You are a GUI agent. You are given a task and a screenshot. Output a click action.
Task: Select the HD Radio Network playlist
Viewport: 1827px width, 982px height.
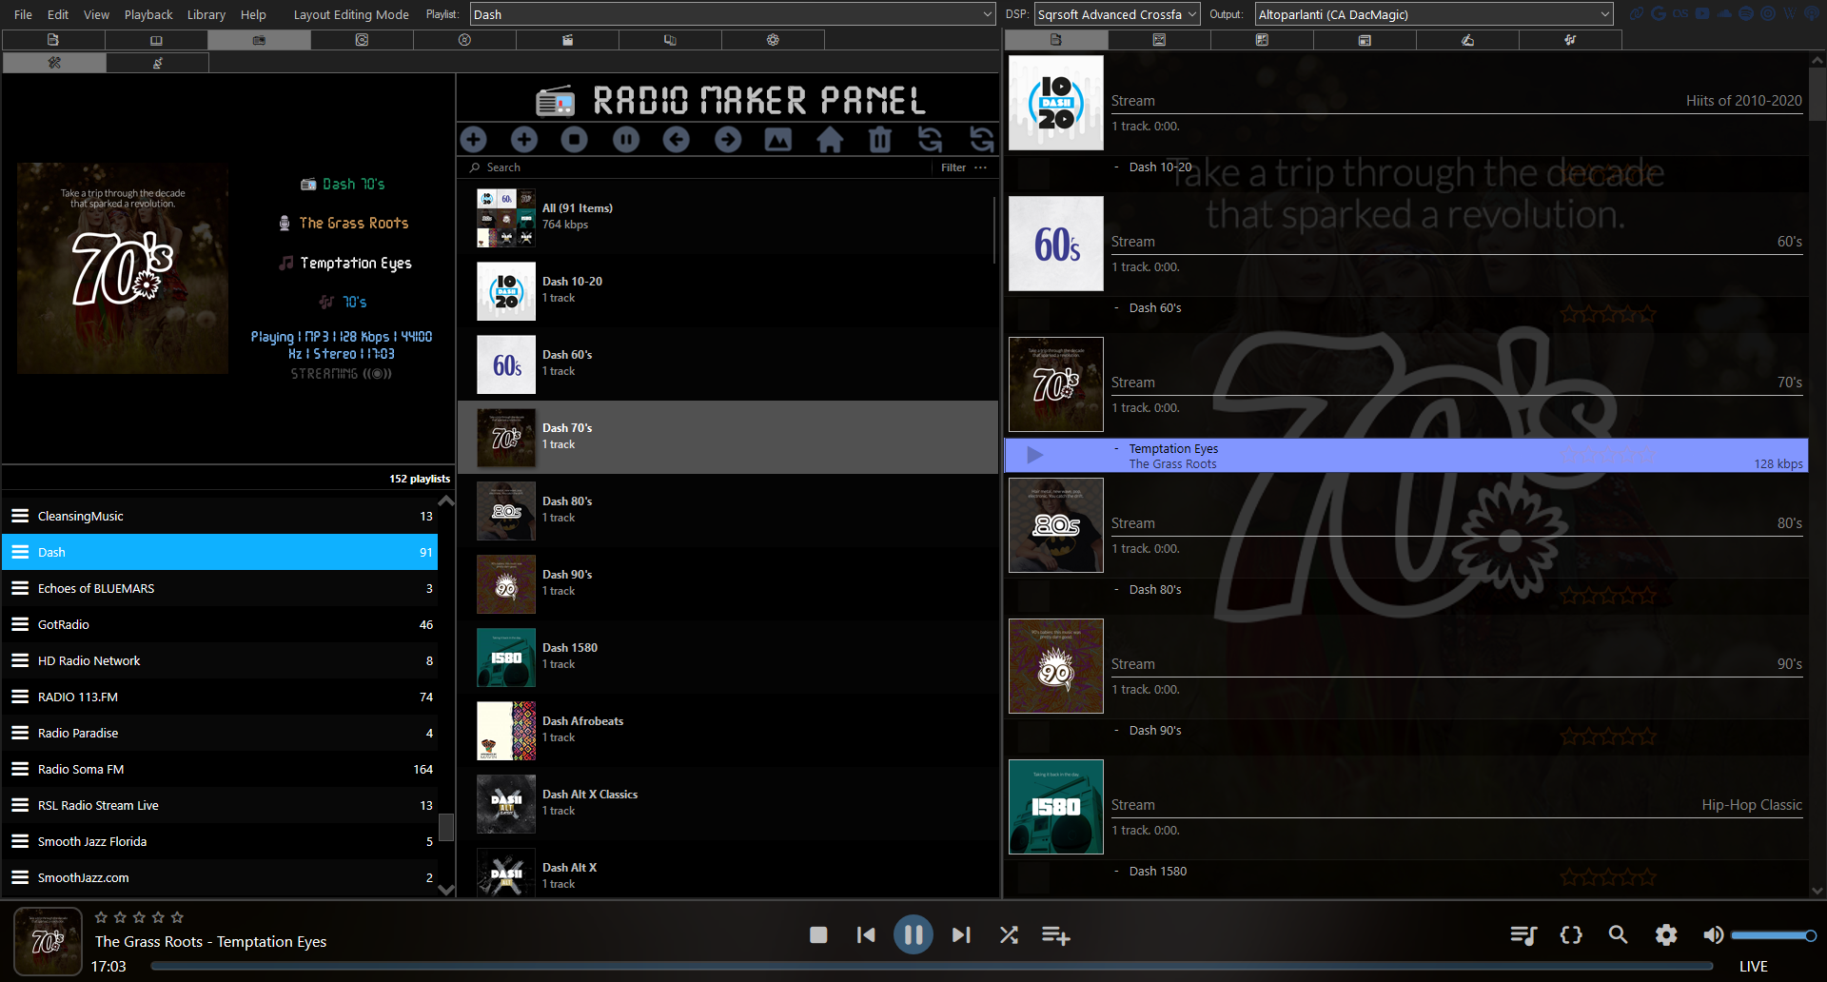click(220, 660)
